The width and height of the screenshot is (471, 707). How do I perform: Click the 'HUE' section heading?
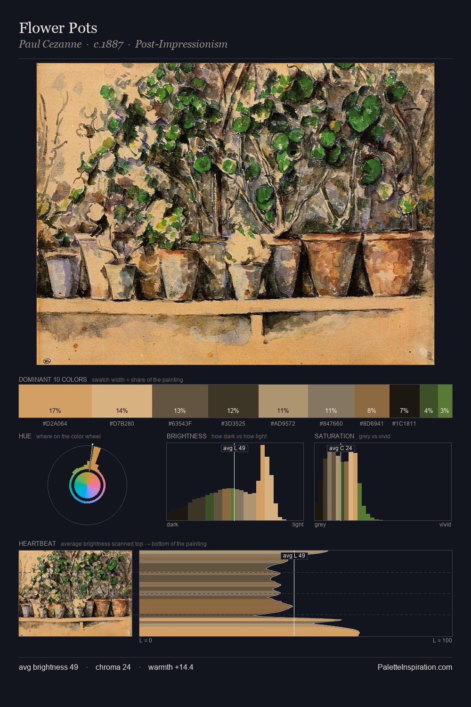[x=25, y=436]
